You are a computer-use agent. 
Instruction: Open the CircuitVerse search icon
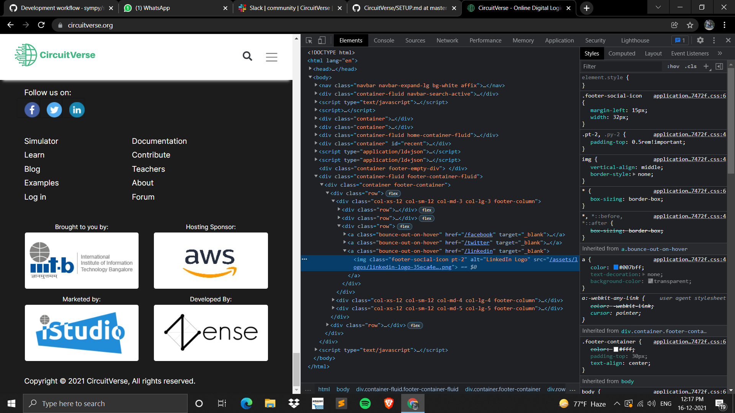click(247, 57)
